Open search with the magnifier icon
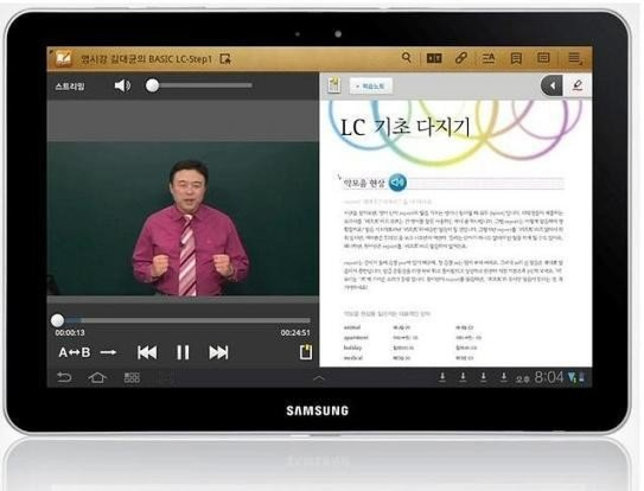The height and width of the screenshot is (491, 644). pyautogui.click(x=407, y=58)
